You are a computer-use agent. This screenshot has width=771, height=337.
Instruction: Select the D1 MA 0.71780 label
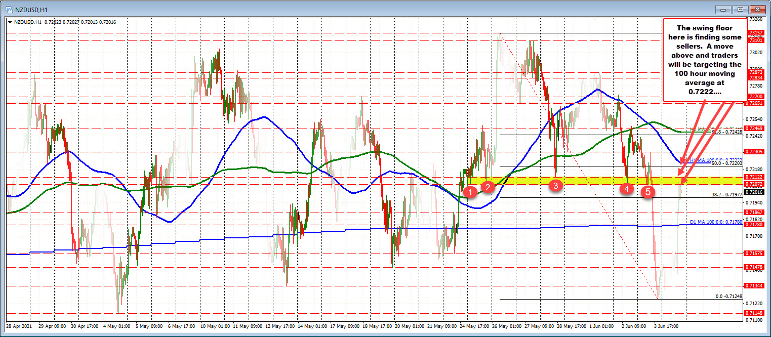coord(716,222)
